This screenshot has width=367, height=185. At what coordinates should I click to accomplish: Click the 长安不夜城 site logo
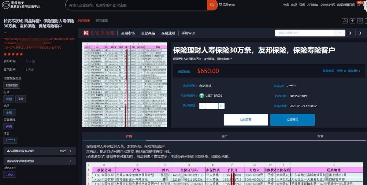tap(99, 33)
